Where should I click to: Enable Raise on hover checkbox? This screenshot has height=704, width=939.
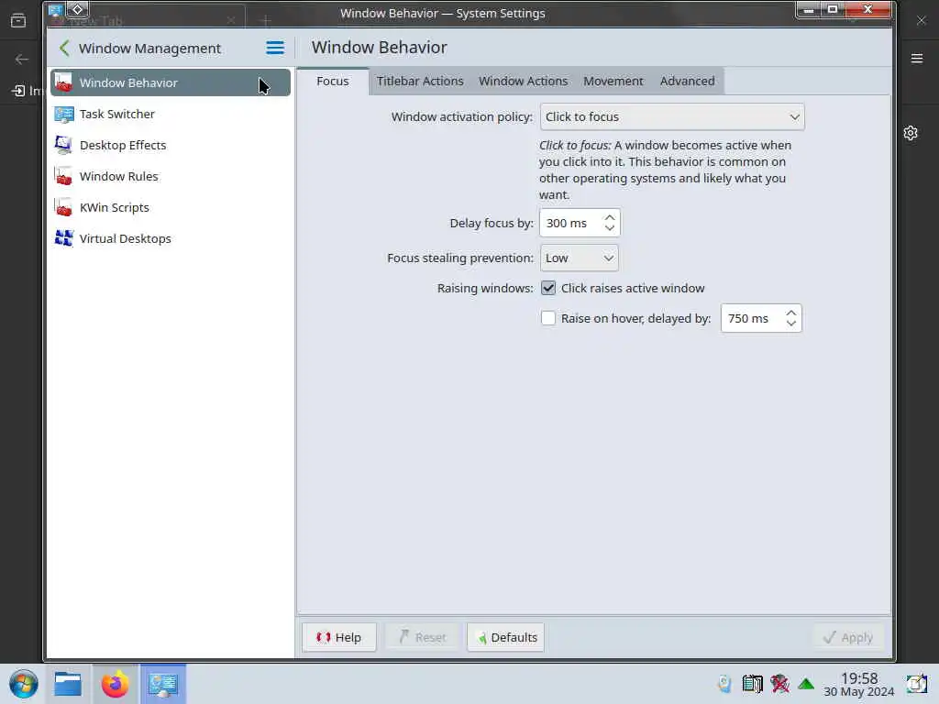click(548, 318)
